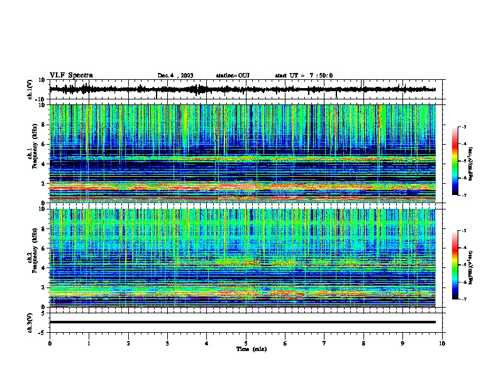The image size is (498, 385).
Task: Click the "2" tick on ch.2 frequency axis
Action: click(x=43, y=287)
